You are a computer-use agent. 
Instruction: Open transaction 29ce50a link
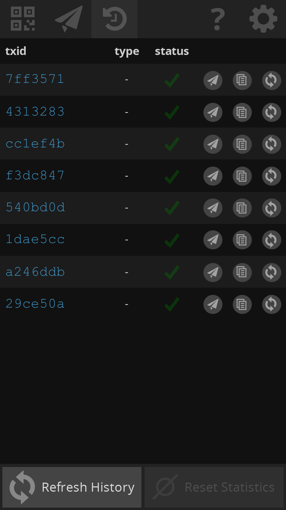point(35,304)
